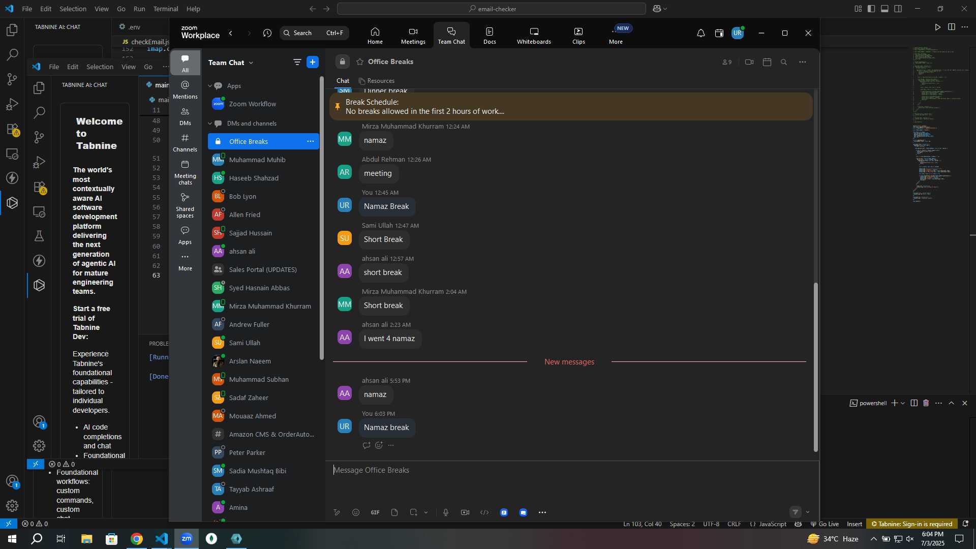Open Windows Start menu

(12, 539)
